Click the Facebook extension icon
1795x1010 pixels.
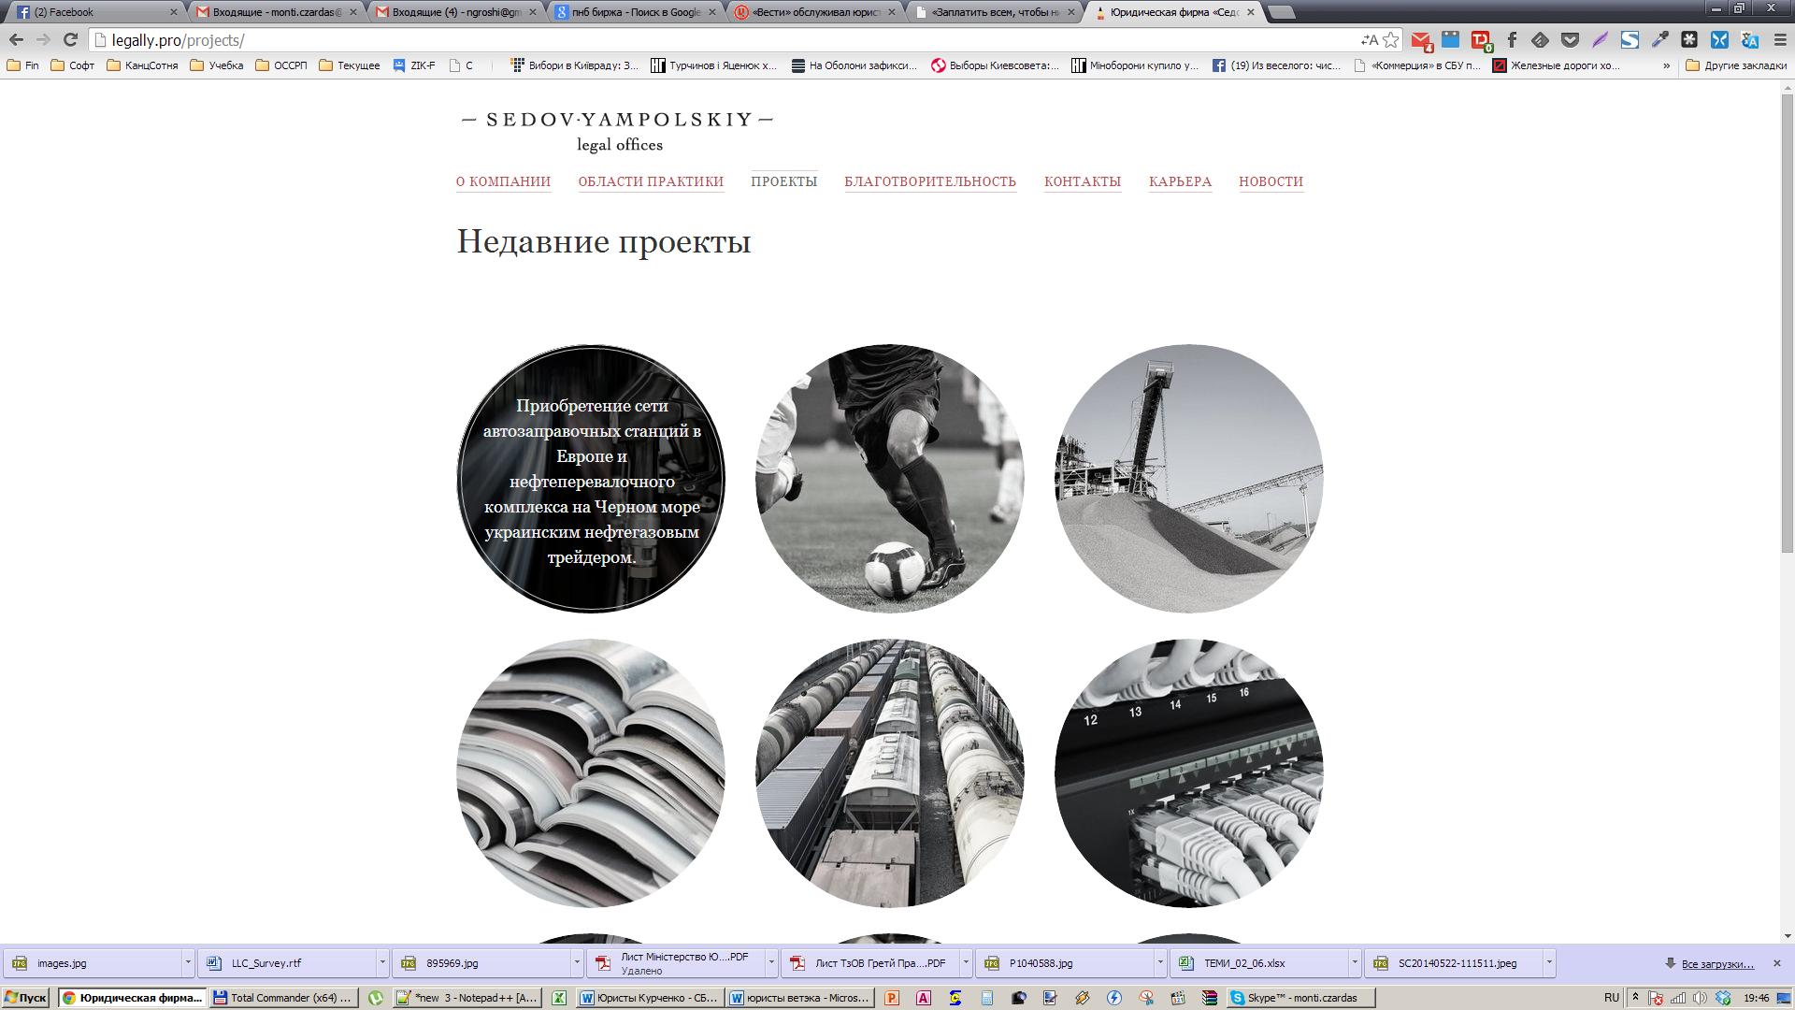pos(1512,39)
